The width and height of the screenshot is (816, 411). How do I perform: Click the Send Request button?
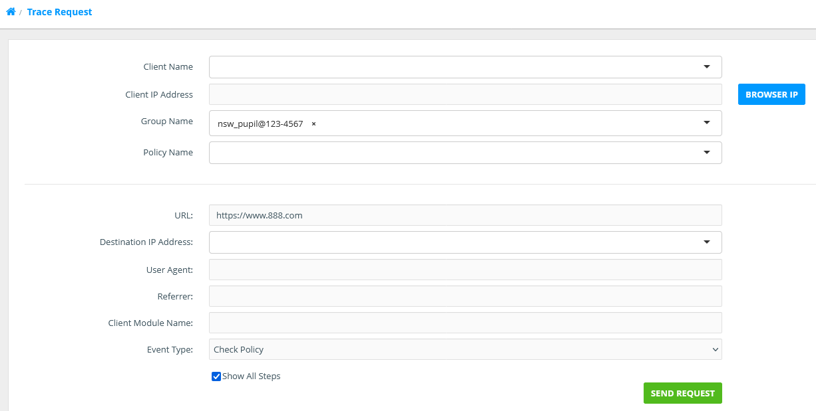coord(682,393)
